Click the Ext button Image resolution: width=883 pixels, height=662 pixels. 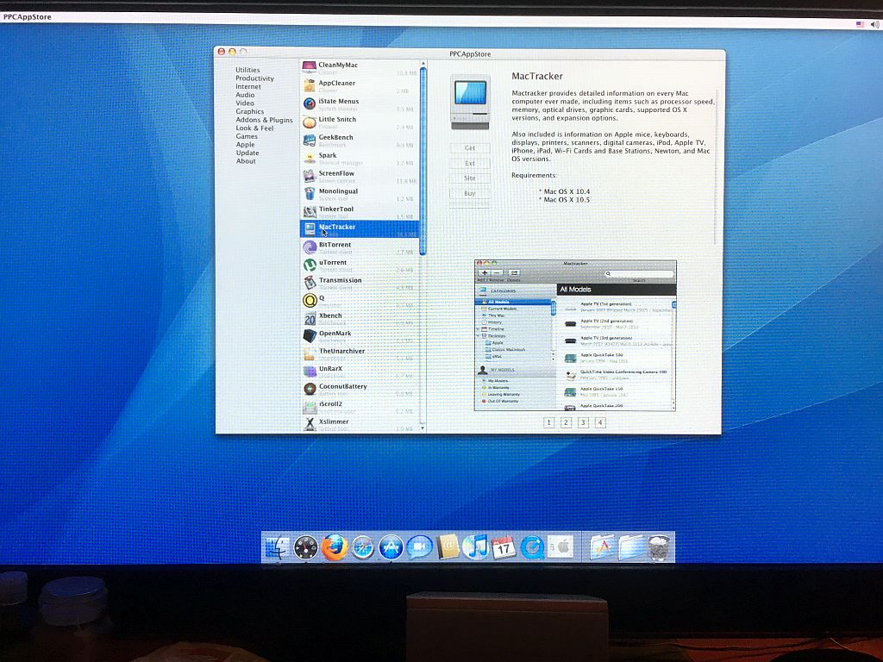[x=470, y=163]
